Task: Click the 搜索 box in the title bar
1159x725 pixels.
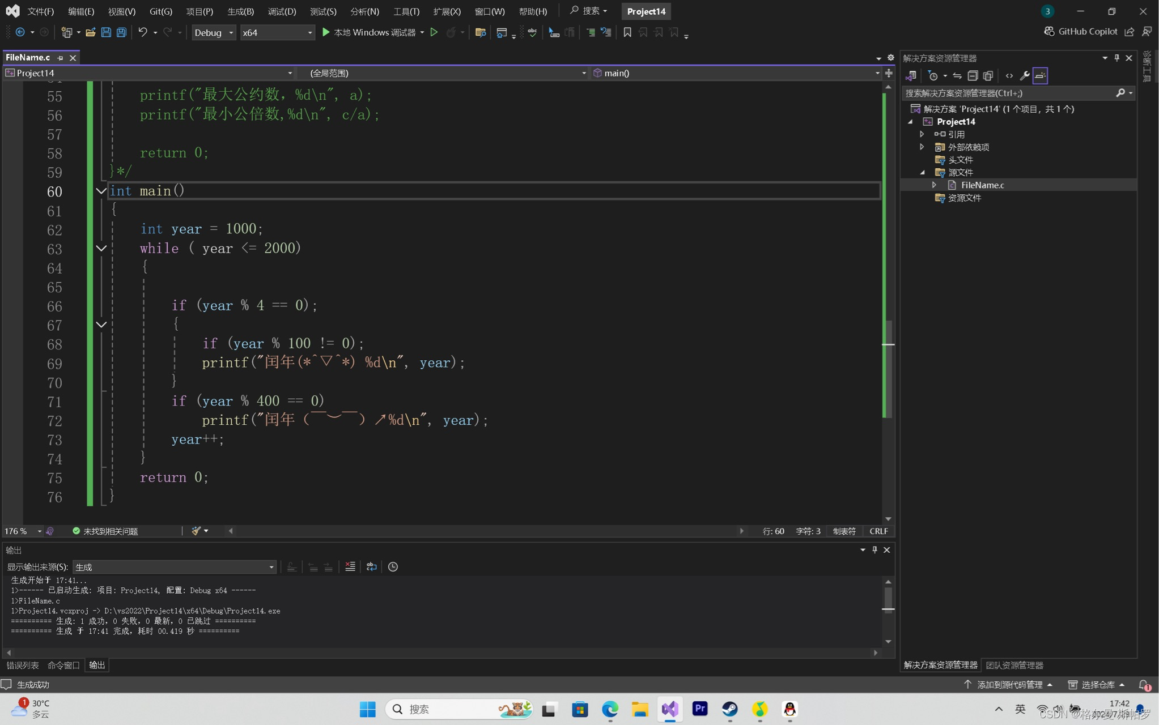Action: [x=589, y=11]
